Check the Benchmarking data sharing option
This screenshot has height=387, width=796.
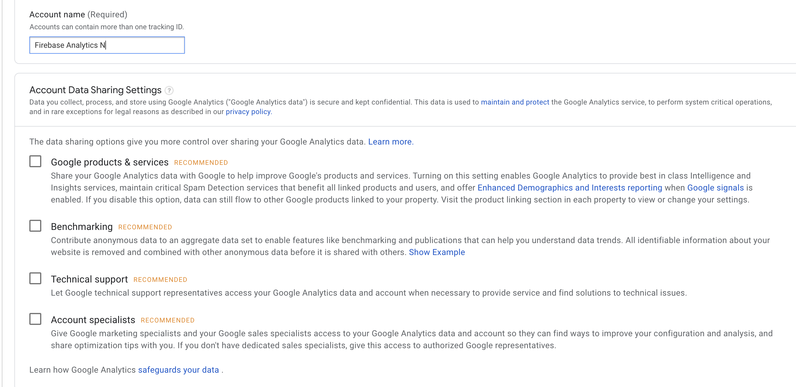pyautogui.click(x=35, y=226)
